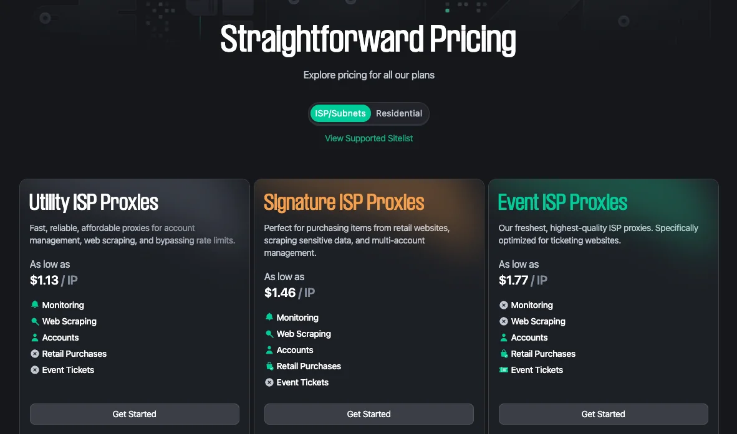
Task: Click Get Started under Utility ISP Proxies
Action: point(134,414)
